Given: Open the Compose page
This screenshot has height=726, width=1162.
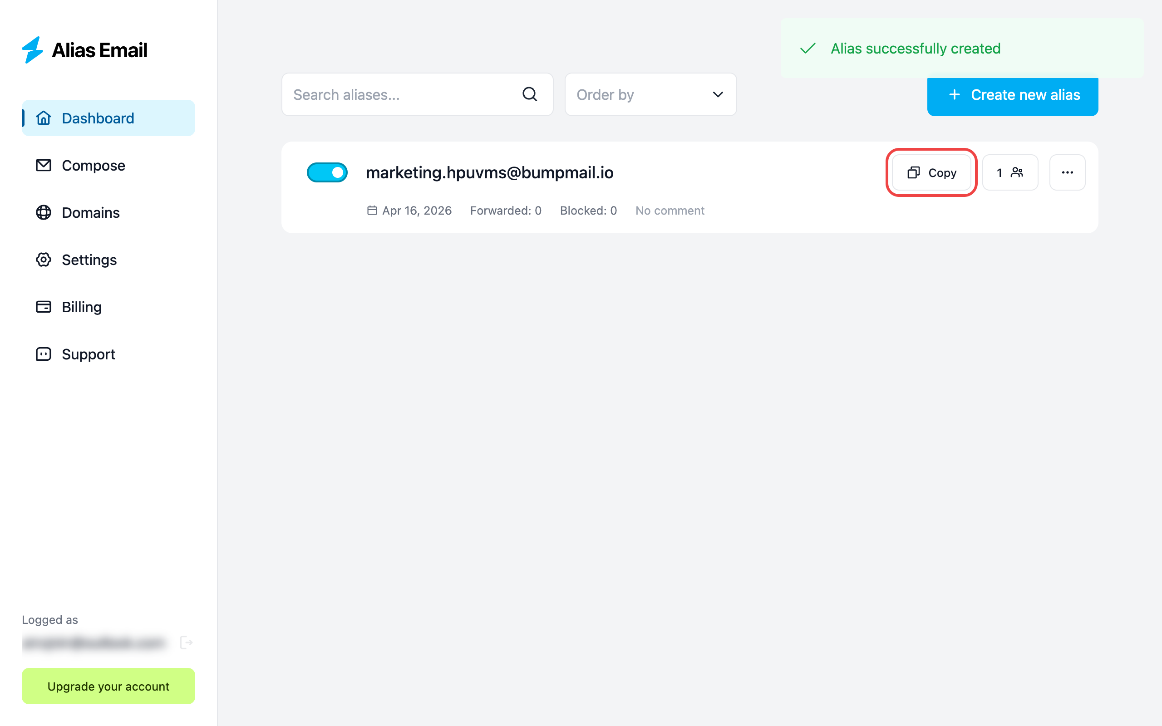Looking at the screenshot, I should tap(93, 166).
